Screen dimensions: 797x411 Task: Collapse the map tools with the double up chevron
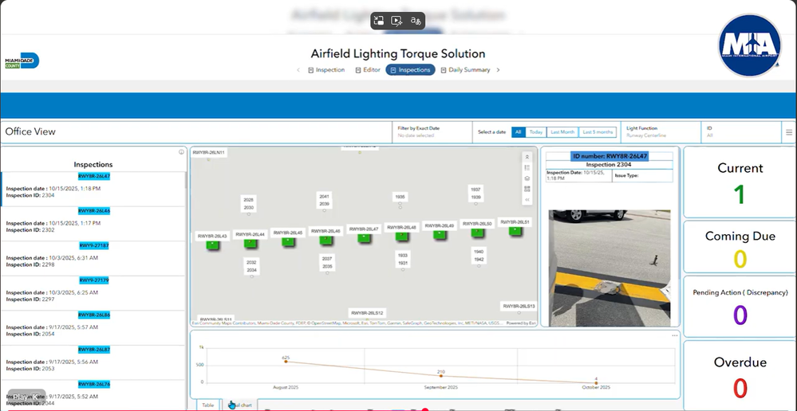(x=527, y=157)
